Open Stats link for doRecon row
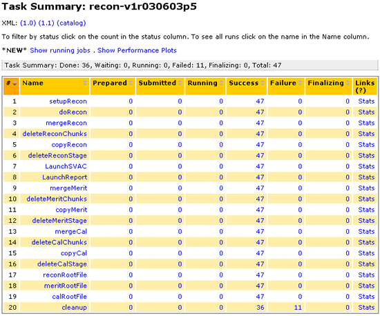Screen dimensions: 380x316 point(366,112)
